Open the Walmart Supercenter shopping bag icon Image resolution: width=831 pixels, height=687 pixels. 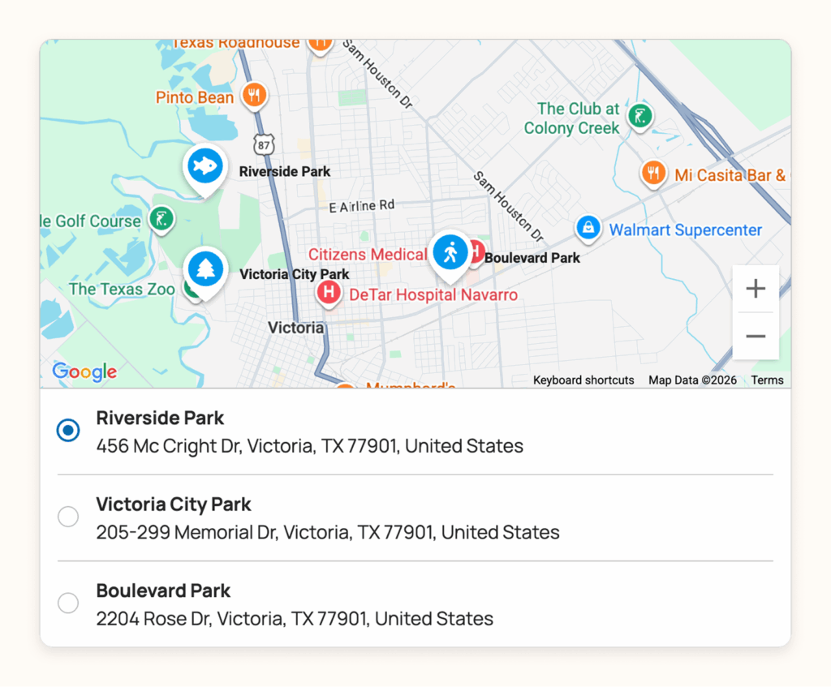click(588, 228)
